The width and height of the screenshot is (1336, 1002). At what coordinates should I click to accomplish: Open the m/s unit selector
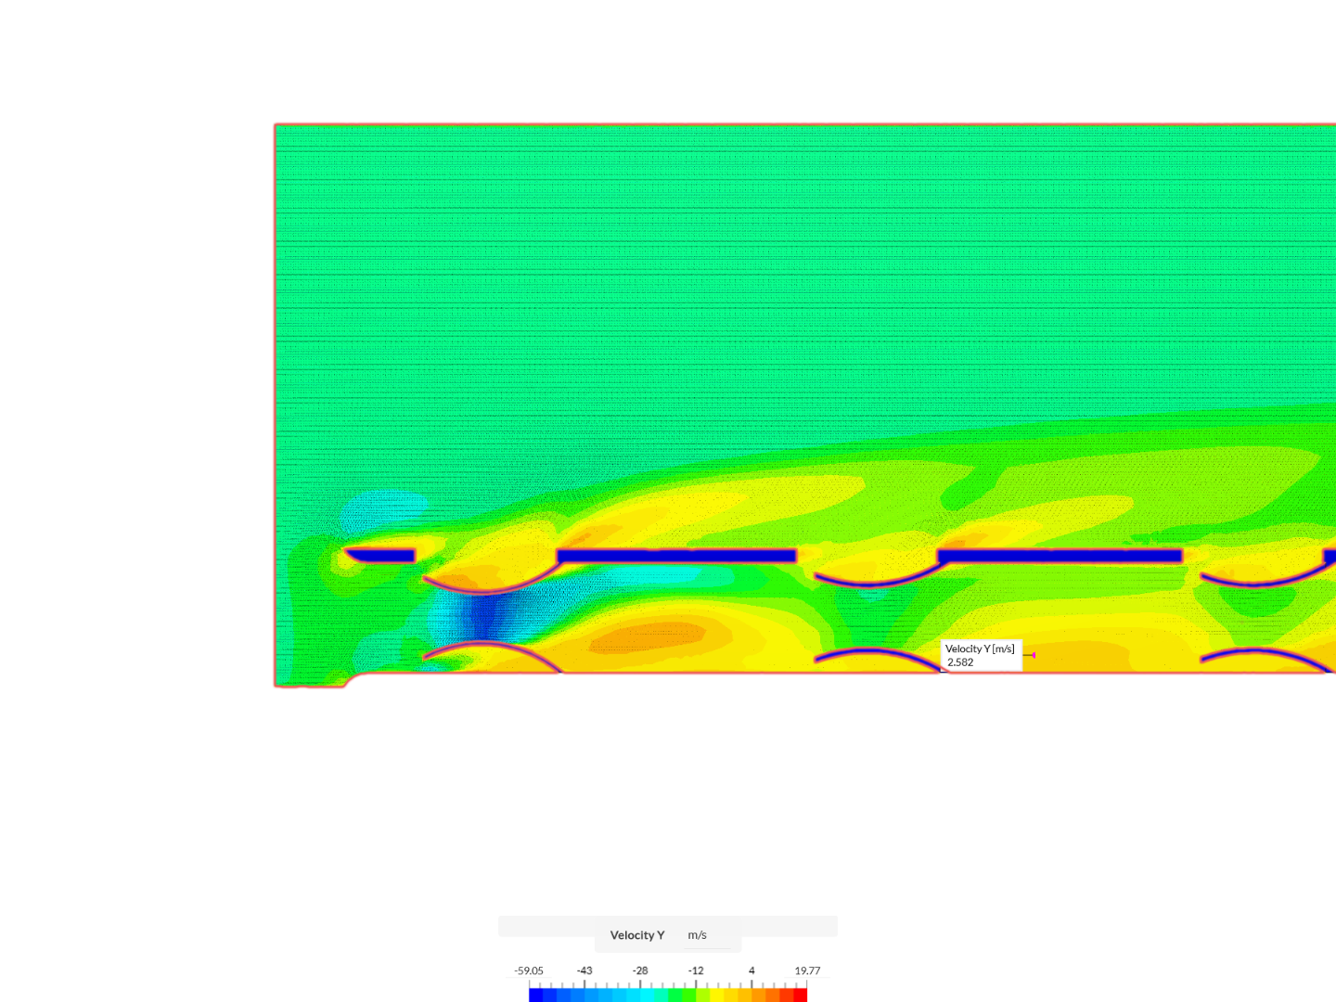coord(709,935)
